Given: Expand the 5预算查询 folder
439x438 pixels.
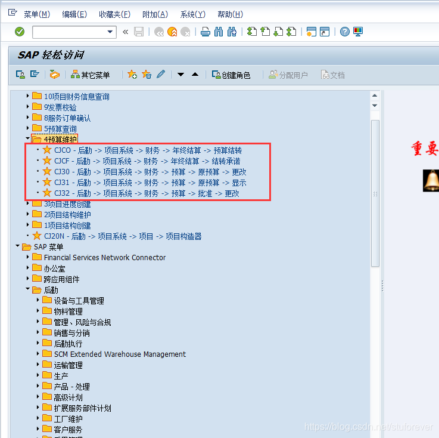Looking at the screenshot, I should [x=27, y=128].
